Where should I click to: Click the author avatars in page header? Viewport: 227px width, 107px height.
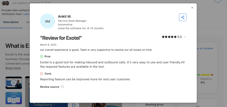point(5,3)
